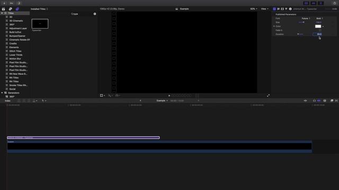Open the View options dropdown
Screen dimensions: 339x190
(265, 9)
